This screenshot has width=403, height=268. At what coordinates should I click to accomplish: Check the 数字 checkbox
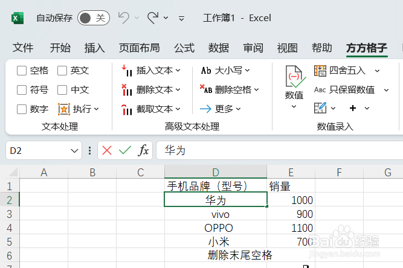click(x=22, y=109)
